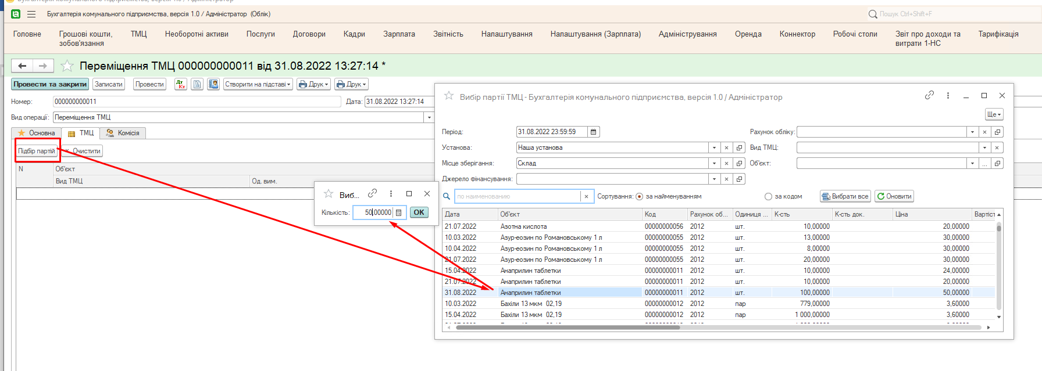Open the calendar picker for Період
Viewport: 1042px width, 371px height.
coord(593,132)
